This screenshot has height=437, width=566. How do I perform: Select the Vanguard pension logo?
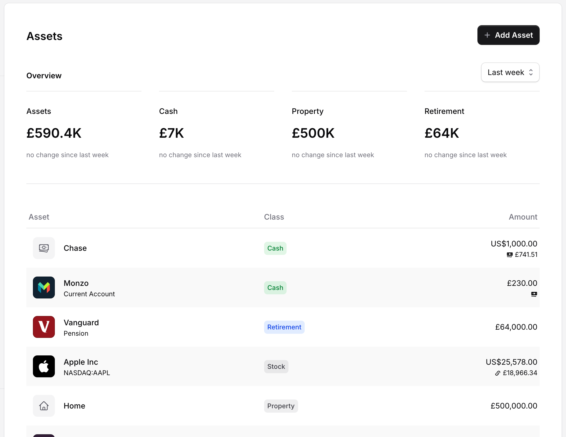(44, 327)
